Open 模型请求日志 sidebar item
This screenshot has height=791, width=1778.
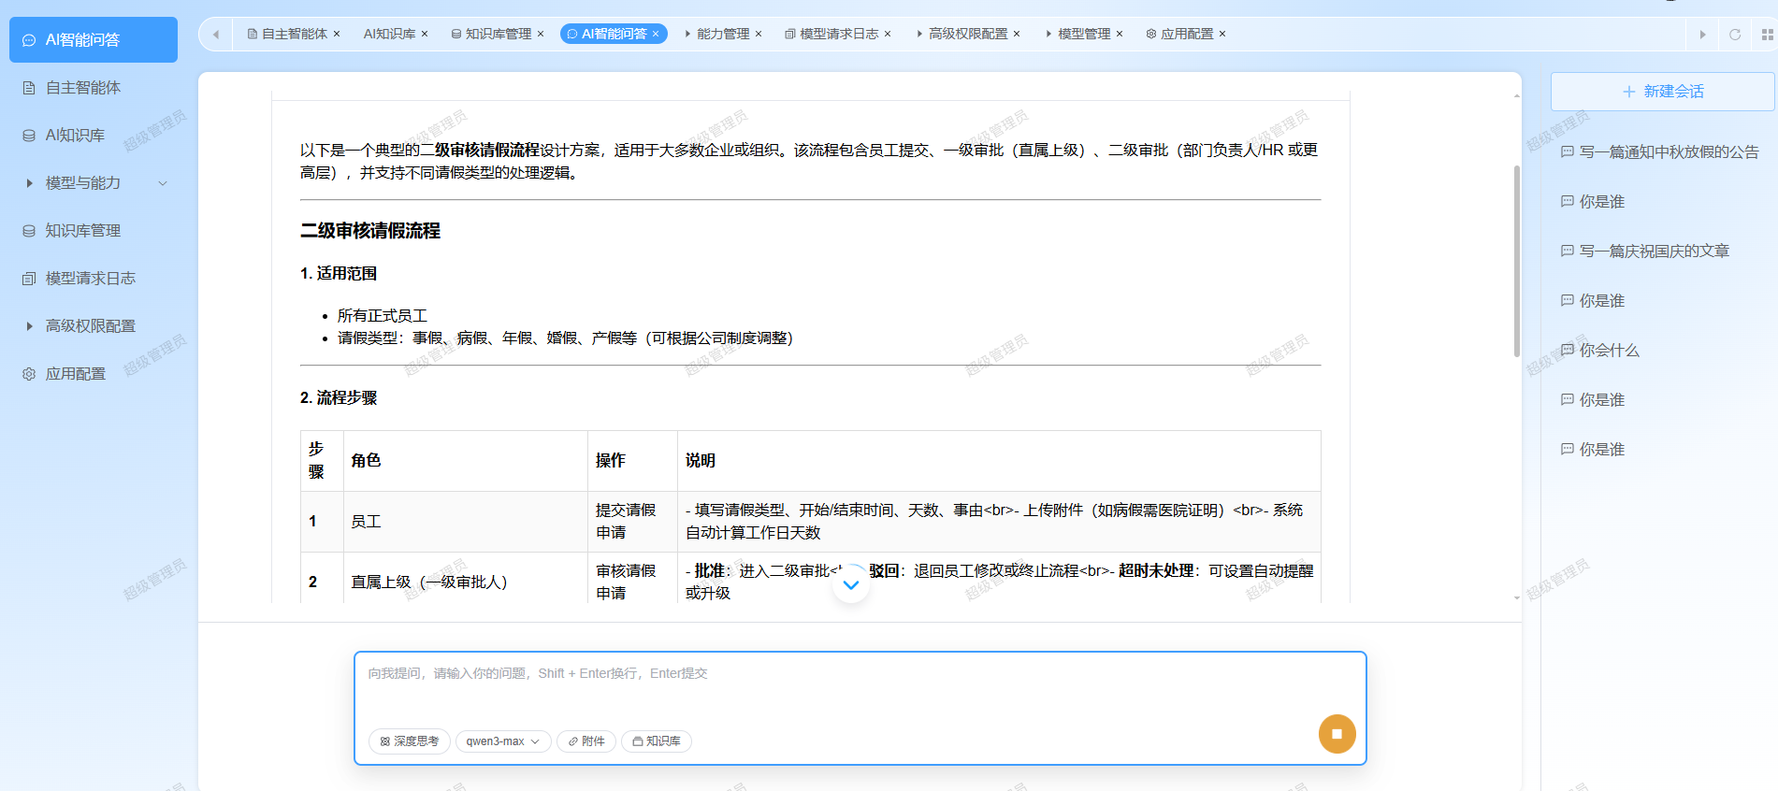(x=94, y=279)
